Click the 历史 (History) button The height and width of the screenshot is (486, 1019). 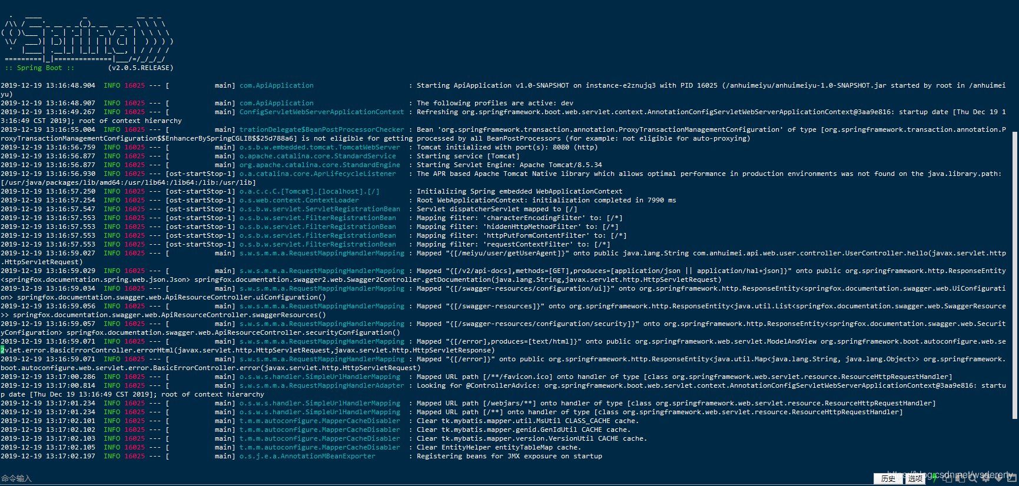pos(888,478)
